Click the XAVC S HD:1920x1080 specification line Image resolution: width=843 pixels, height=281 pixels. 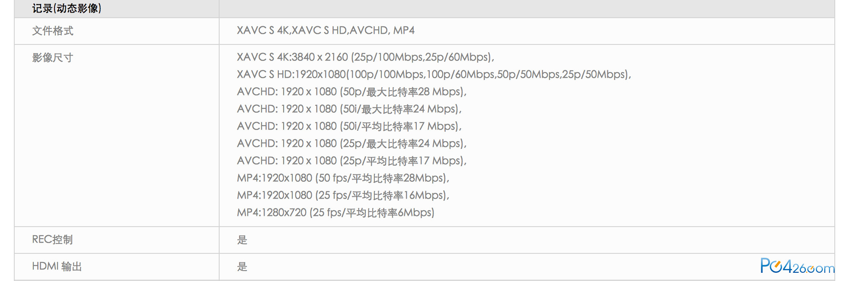point(434,74)
